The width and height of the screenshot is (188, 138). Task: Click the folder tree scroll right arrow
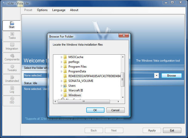(x=118, y=102)
